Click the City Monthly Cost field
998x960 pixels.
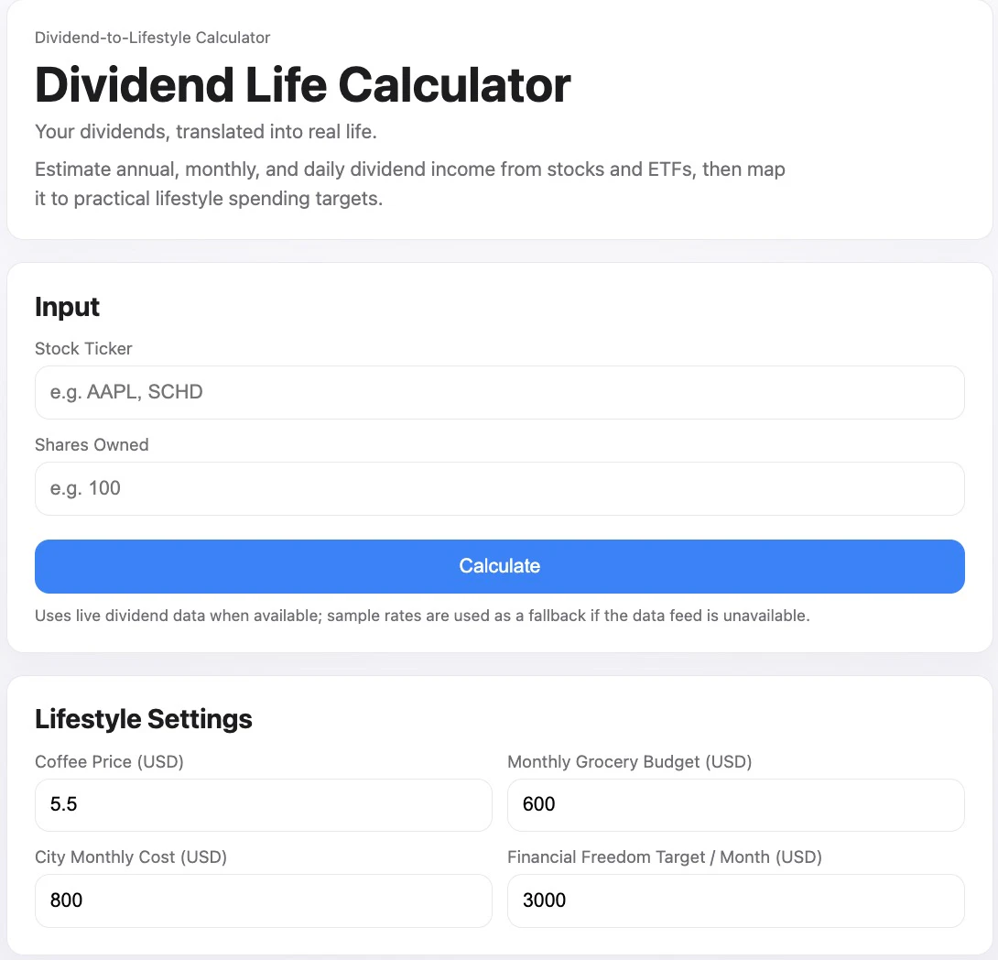click(x=263, y=900)
